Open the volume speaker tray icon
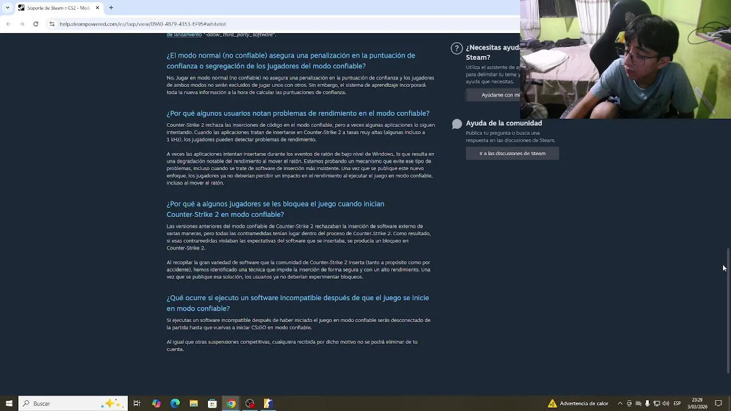This screenshot has width=731, height=411. (666, 404)
